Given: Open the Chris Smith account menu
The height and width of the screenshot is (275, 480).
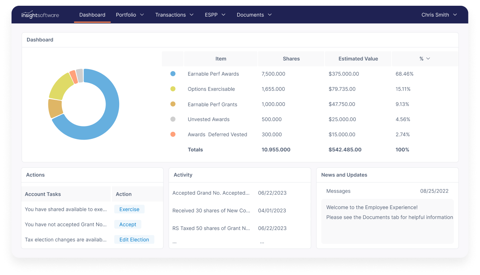Looking at the screenshot, I should pyautogui.click(x=439, y=15).
